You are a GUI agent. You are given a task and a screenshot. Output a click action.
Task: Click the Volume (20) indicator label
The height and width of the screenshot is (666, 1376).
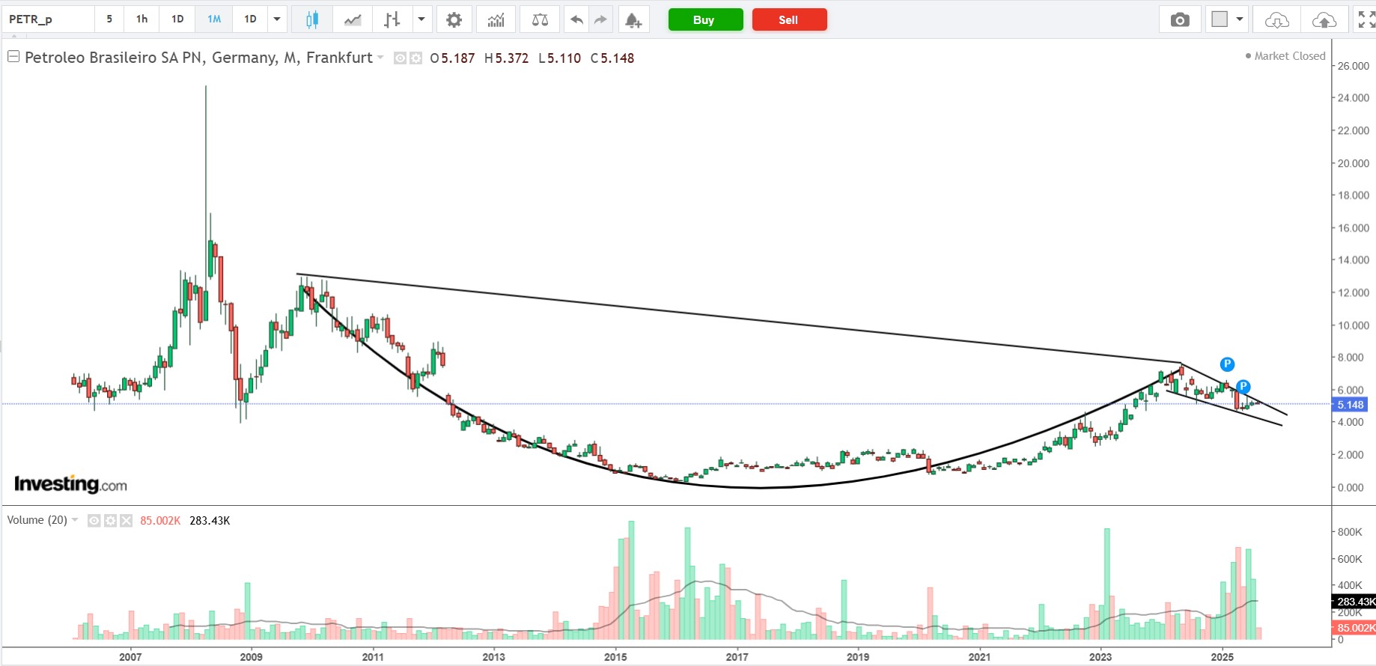[37, 520]
